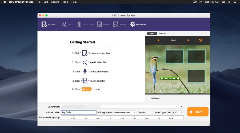Click the Subtitle ABC film icon

point(99,24)
